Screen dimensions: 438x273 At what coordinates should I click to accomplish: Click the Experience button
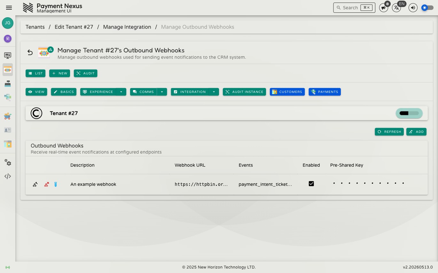[98, 92]
